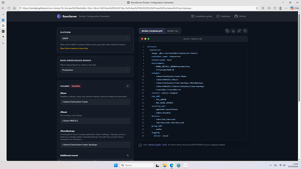This screenshot has height=169, width=301.
Task: Click the green window dot in code panel
Action: pyautogui.click(x=148, y=39)
